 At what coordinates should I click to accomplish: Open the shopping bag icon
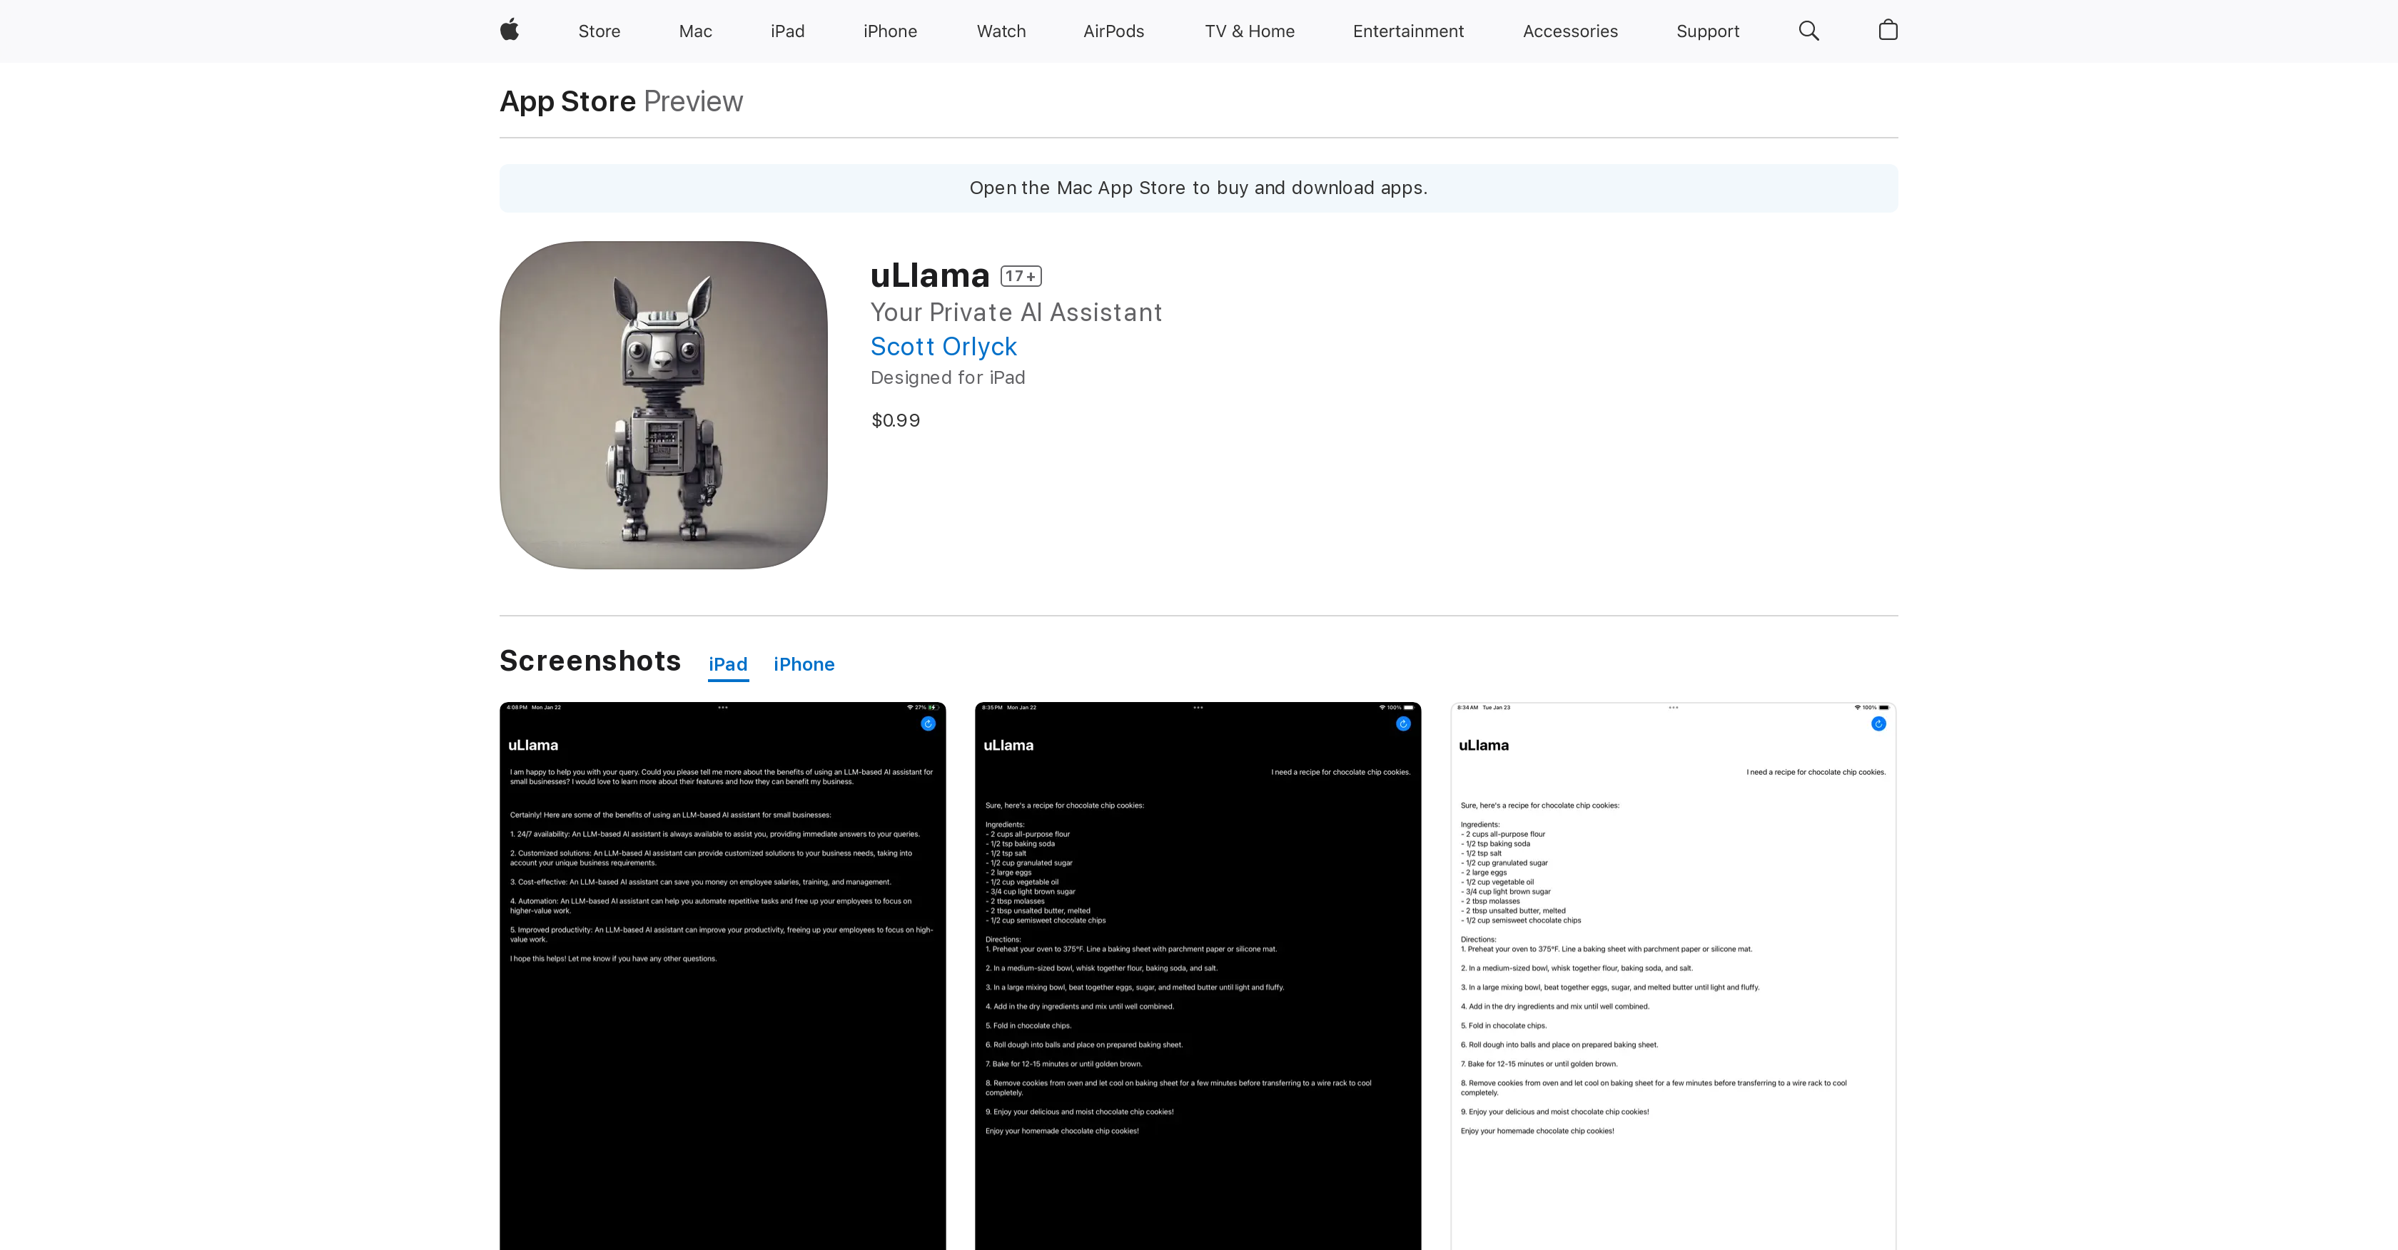(1888, 30)
